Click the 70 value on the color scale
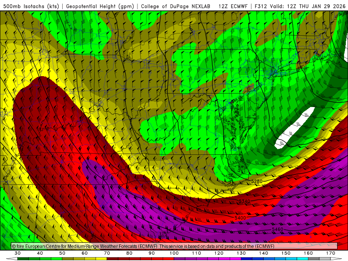 point(107,253)
